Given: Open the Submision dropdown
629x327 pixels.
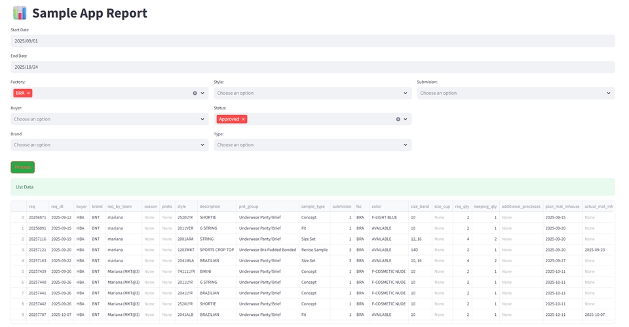Looking at the screenshot, I should (515, 94).
